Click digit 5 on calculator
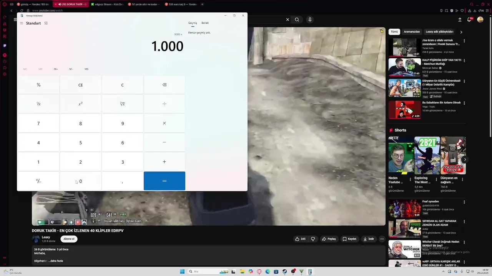This screenshot has width=492, height=276. tap(80, 143)
